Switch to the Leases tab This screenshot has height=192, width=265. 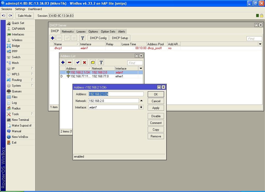pyautogui.click(x=81, y=32)
